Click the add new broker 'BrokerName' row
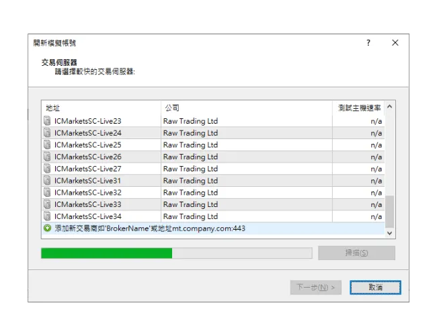437x336 pixels. tap(213, 228)
